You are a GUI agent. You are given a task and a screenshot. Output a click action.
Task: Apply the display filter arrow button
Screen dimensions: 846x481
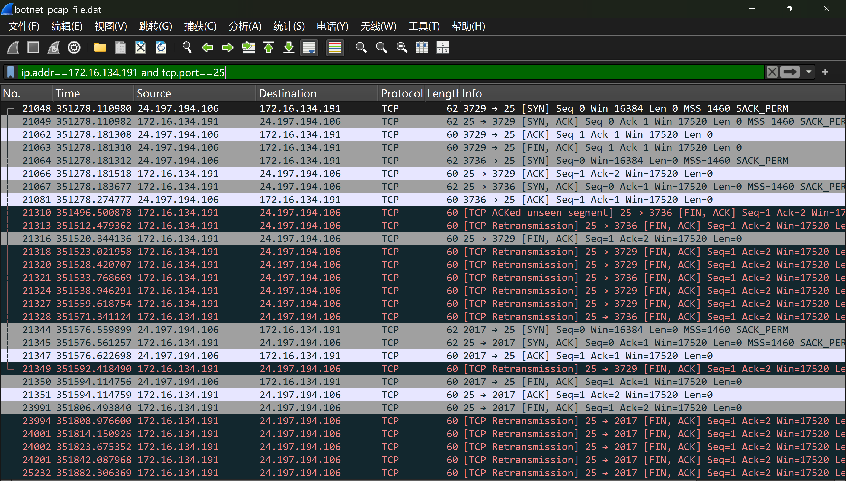pos(790,72)
